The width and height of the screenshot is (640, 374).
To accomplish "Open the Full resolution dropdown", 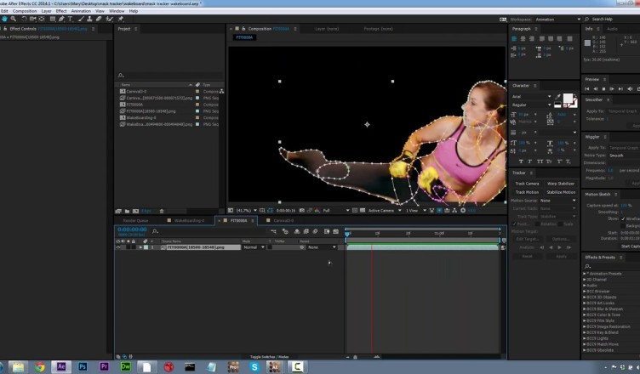I will pos(336,211).
